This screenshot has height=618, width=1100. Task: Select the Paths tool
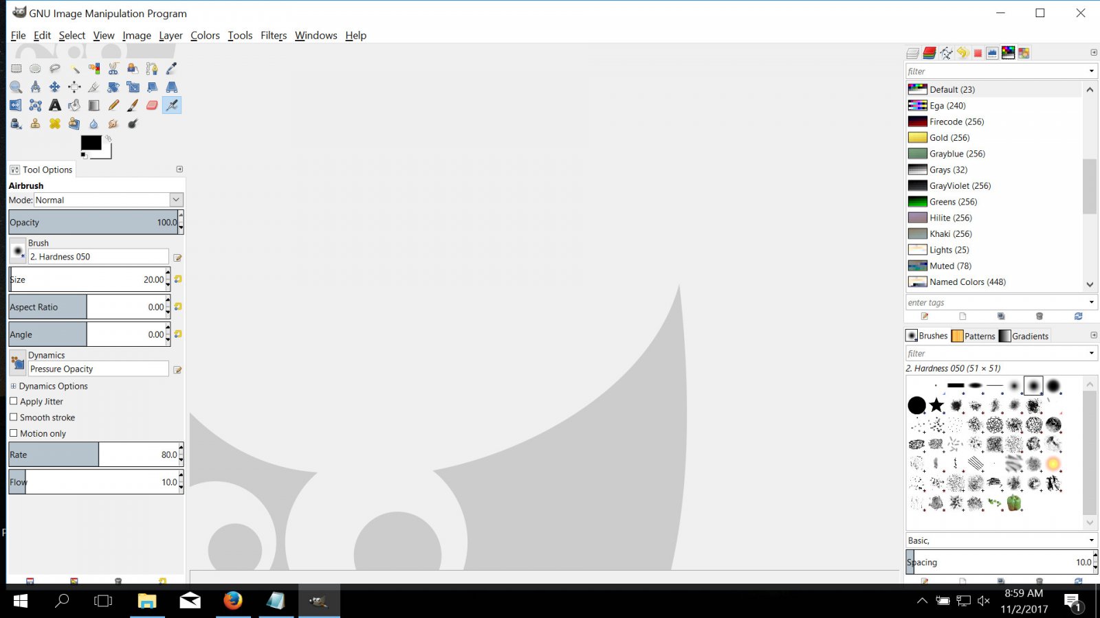pyautogui.click(x=152, y=69)
